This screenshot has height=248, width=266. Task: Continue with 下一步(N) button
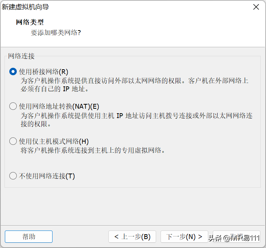pos(184,236)
